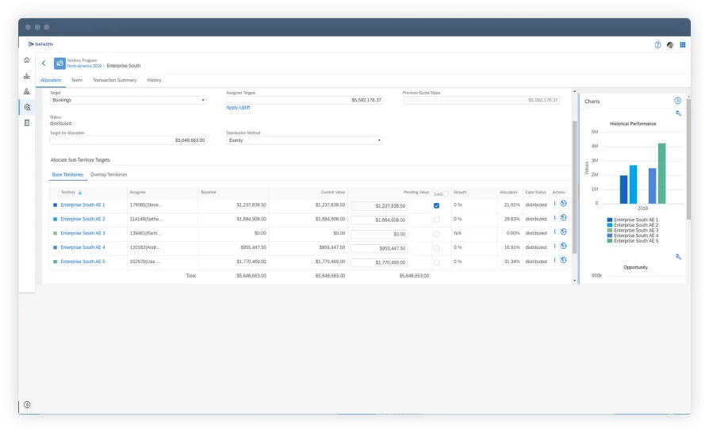
Task: Uncheck the lock for Enterprise South AE 1
Action: click(x=436, y=205)
